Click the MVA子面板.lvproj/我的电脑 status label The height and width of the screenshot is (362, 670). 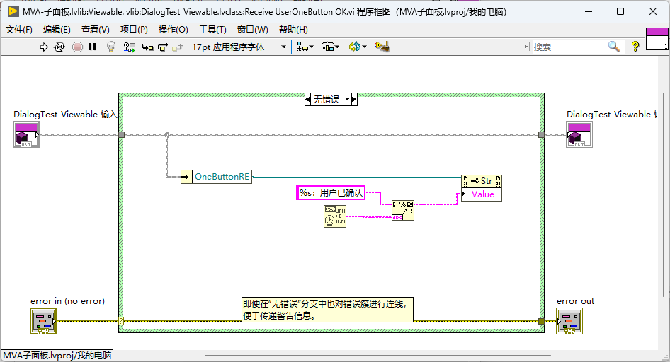[57, 355]
